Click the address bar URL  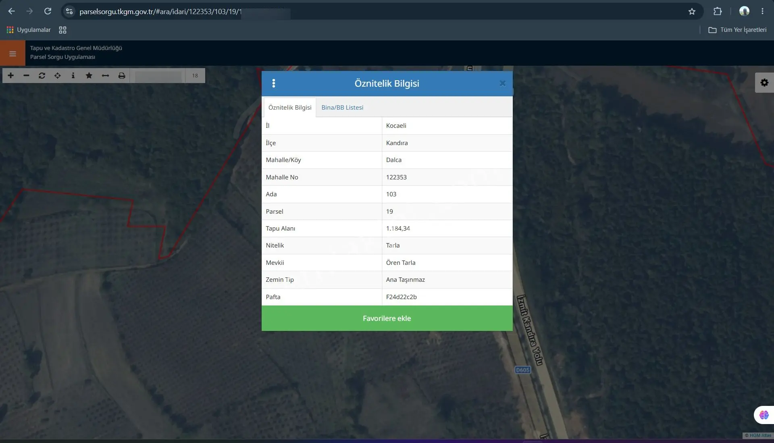point(160,12)
